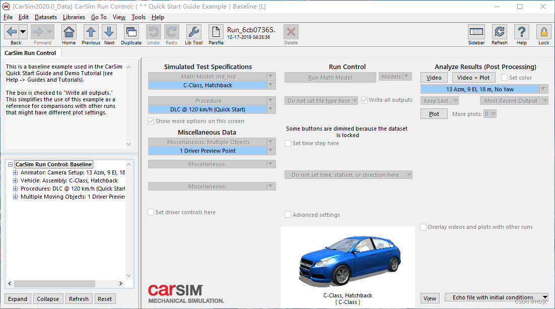The image size is (555, 309).
Task: Click the Expand tree button
Action: coord(18,299)
